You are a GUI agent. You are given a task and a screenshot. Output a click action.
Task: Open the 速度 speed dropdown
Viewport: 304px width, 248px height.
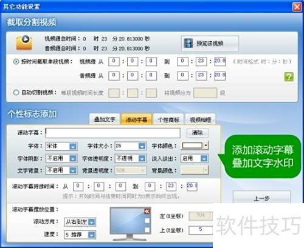tap(91, 235)
